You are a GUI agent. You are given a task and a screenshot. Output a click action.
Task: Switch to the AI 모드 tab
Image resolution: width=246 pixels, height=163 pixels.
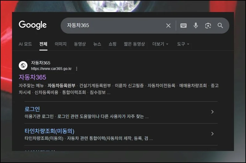[x=25, y=44]
